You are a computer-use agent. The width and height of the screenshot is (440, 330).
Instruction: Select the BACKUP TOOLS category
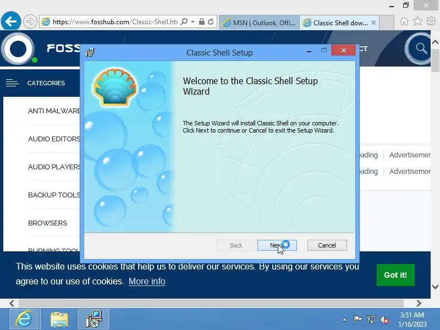point(54,195)
